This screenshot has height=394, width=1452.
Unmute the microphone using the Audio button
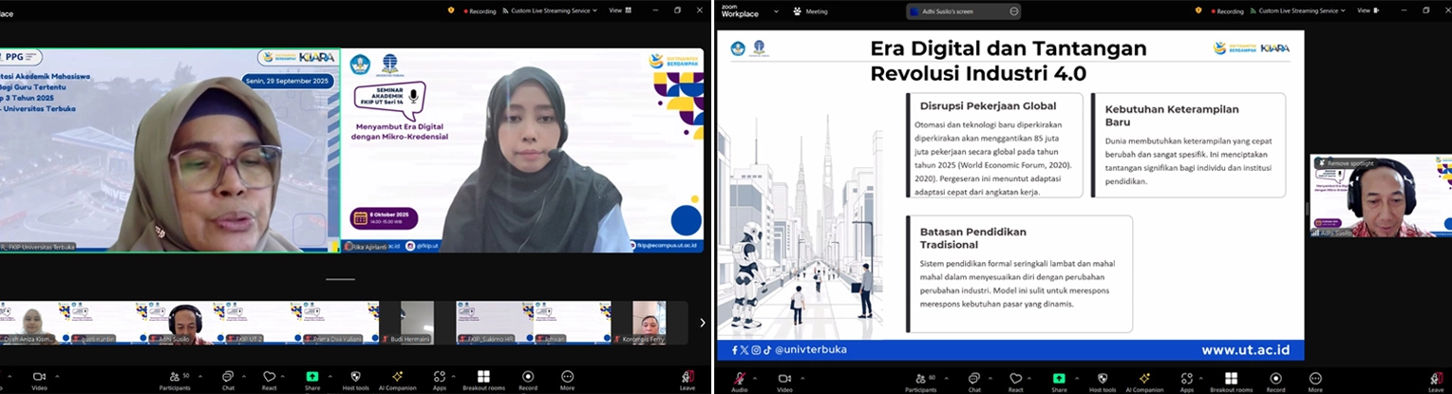click(x=739, y=379)
